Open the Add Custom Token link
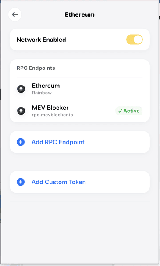Image resolution: width=160 pixels, height=266 pixels. click(x=59, y=182)
